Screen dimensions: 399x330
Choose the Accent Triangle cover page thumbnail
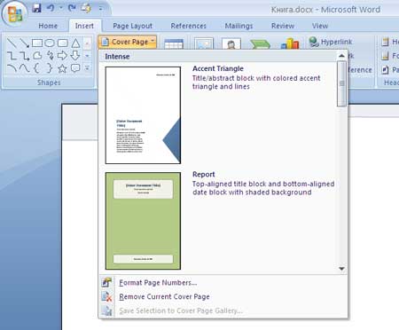pyautogui.click(x=143, y=115)
